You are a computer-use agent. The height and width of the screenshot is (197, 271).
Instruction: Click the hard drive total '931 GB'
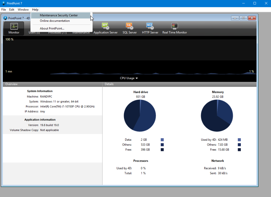(140, 97)
